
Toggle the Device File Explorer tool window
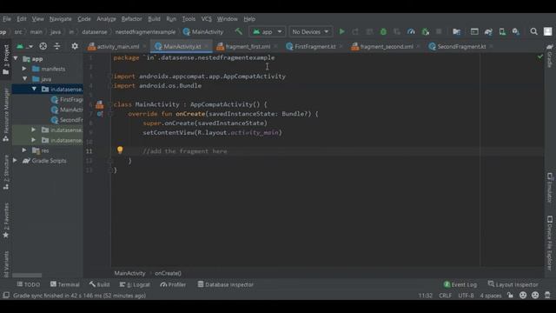point(550,243)
